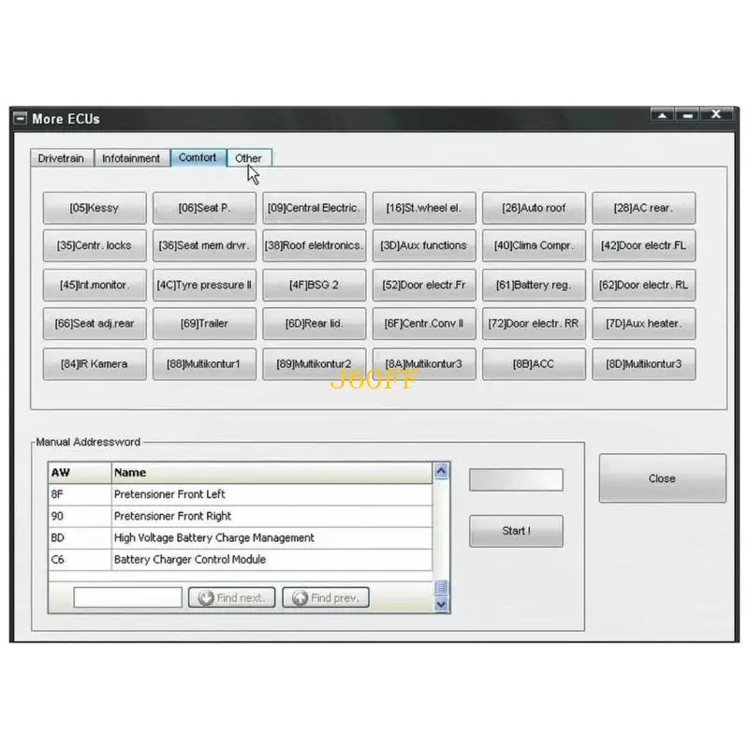Open the [05]Kessy control module
This screenshot has width=749, height=749.
94,207
